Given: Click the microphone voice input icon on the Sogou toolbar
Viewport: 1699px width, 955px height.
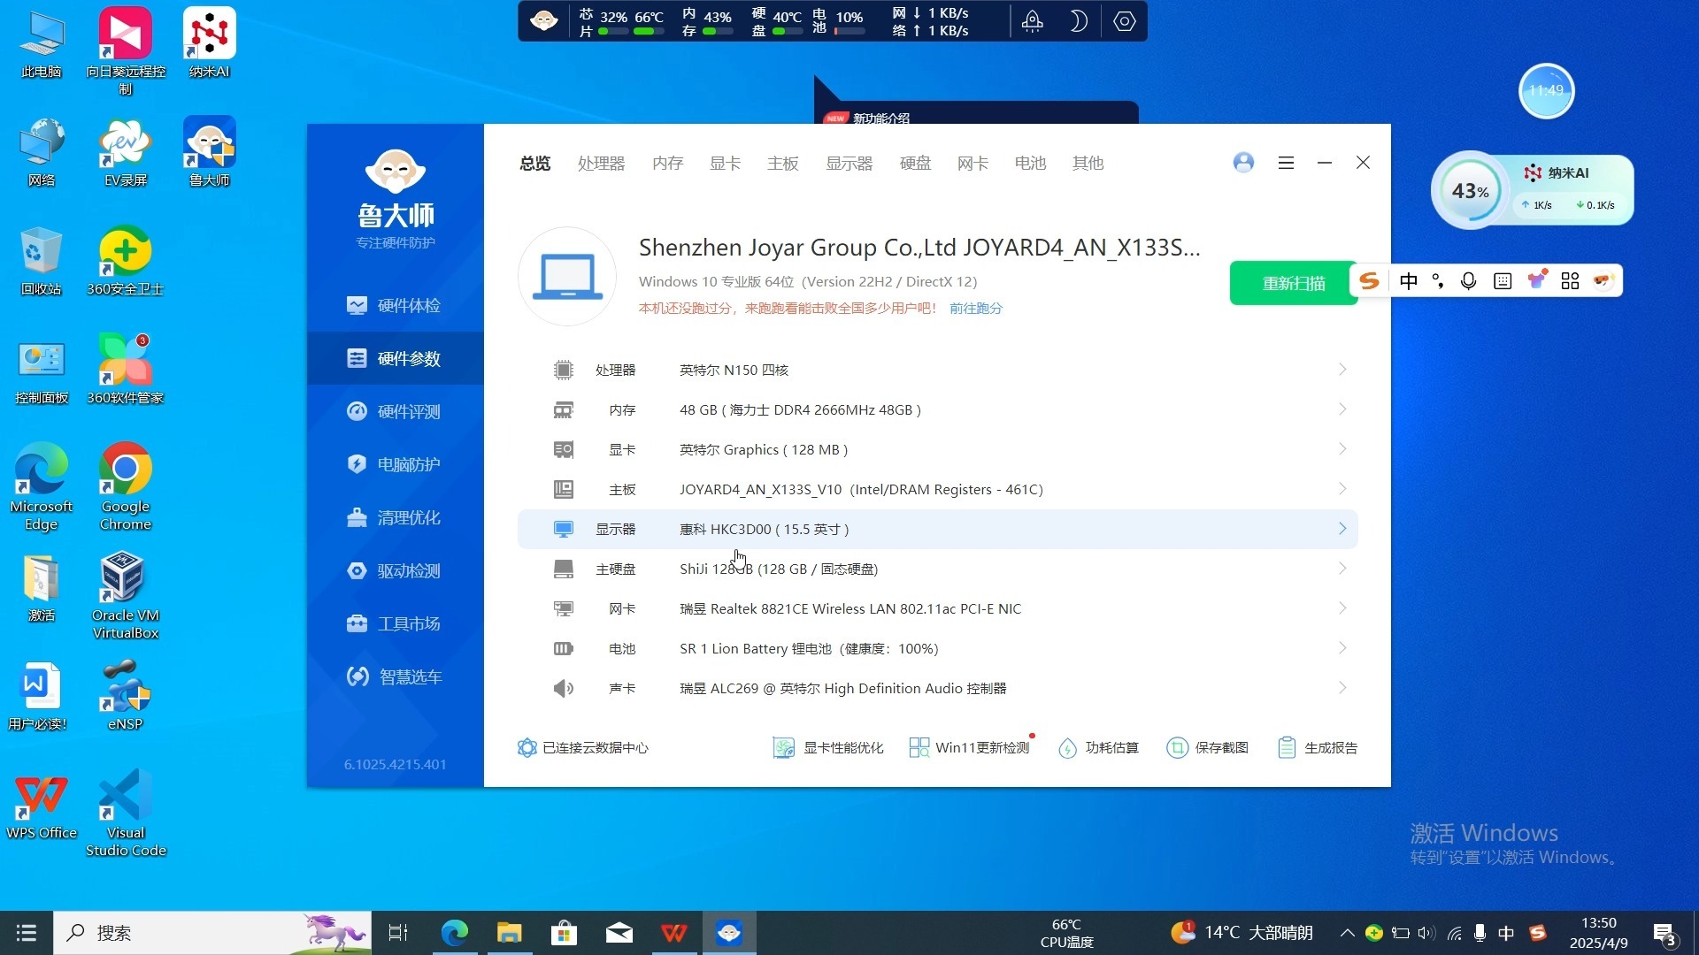Looking at the screenshot, I should point(1469,281).
